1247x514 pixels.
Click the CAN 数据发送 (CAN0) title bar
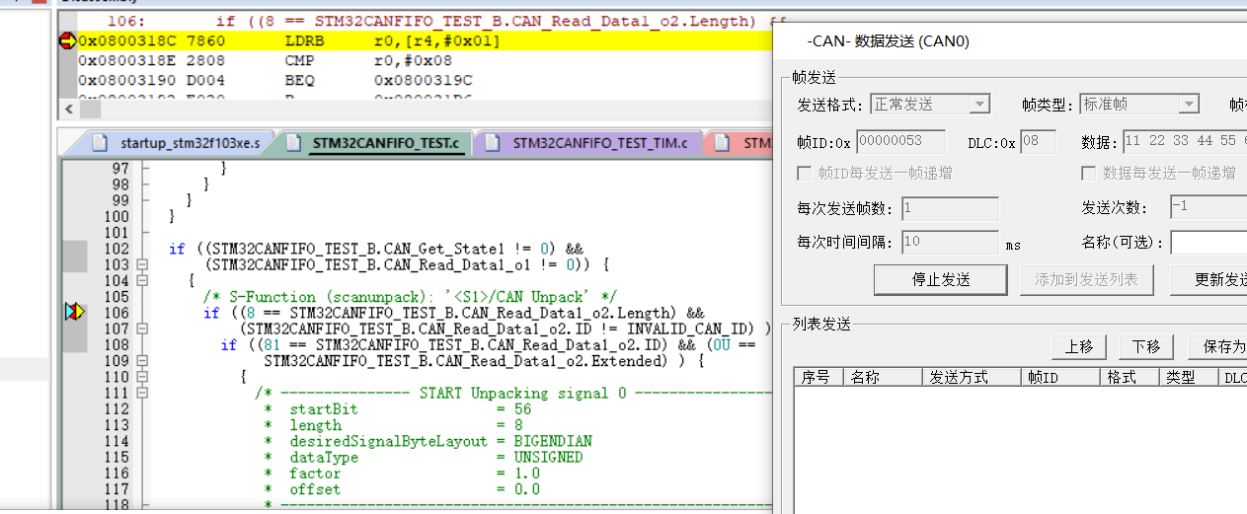coord(1011,41)
